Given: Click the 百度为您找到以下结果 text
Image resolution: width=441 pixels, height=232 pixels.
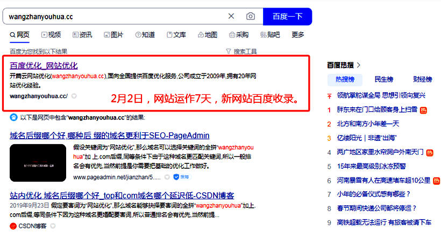Looking at the screenshot, I should pyautogui.click(x=39, y=51).
